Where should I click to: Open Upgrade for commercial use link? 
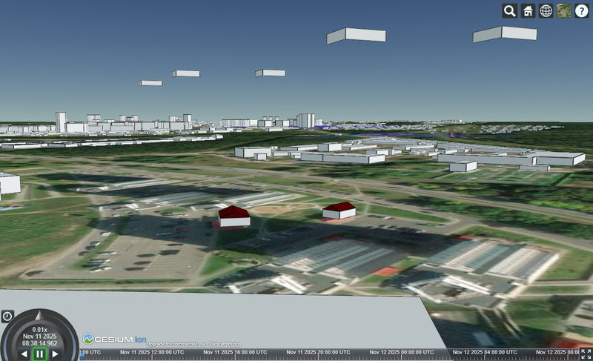176,345
